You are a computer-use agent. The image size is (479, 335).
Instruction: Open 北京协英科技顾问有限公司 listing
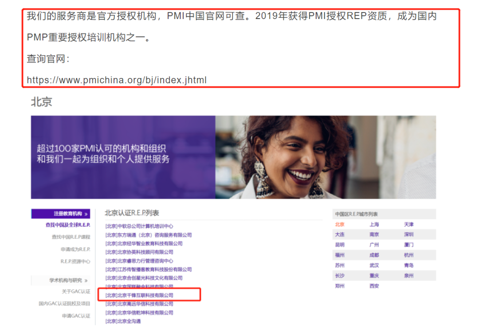click(139, 252)
